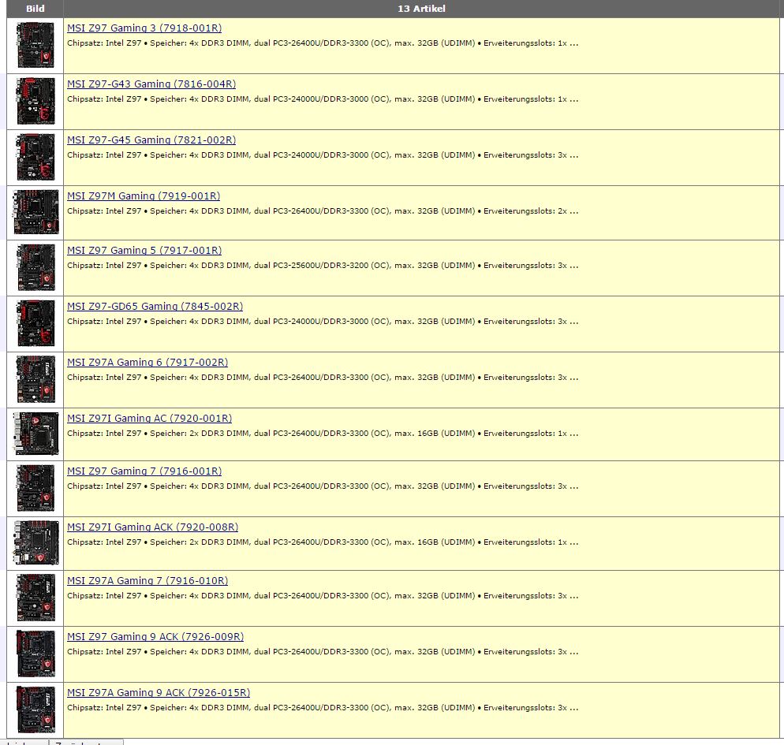This screenshot has height=745, width=784.
Task: Click the Z97-G45 Gaming motherboard thumbnail
Action: (x=35, y=158)
